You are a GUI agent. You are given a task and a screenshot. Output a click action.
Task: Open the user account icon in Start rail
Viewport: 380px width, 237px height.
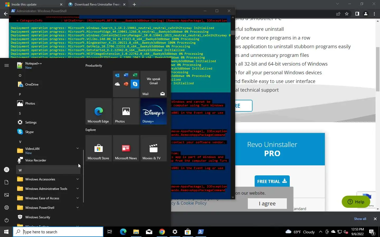pos(7,170)
